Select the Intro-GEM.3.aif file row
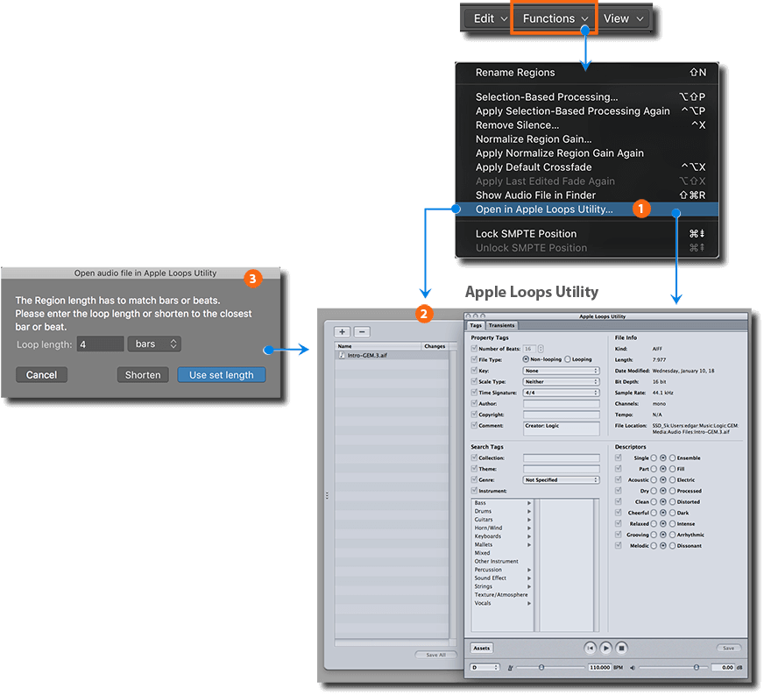 (x=392, y=356)
